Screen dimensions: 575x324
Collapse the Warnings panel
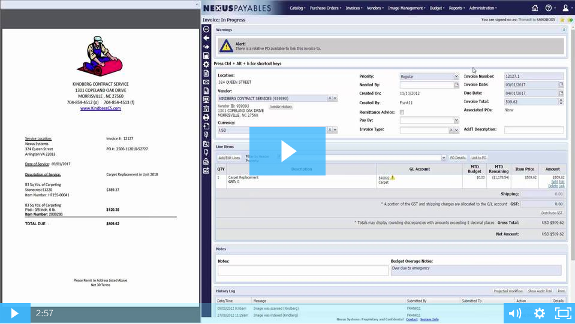tap(564, 30)
